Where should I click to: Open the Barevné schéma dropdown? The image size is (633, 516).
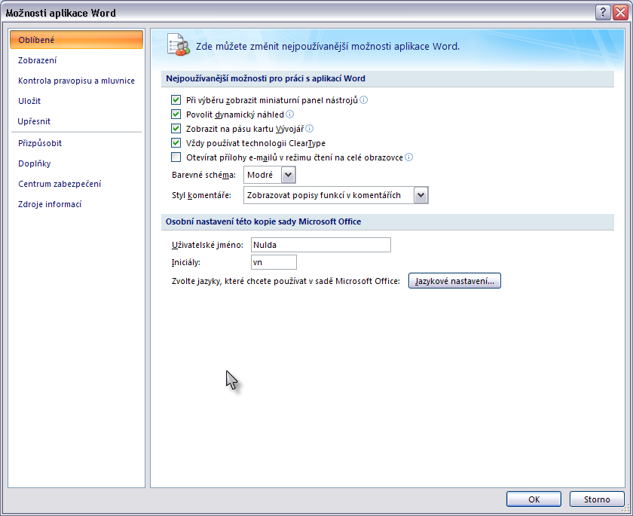pyautogui.click(x=288, y=175)
